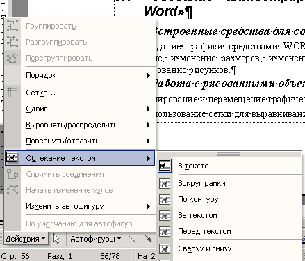Click the Разд 1 status bar entry
This screenshot has height=261, width=305.
(x=60, y=256)
